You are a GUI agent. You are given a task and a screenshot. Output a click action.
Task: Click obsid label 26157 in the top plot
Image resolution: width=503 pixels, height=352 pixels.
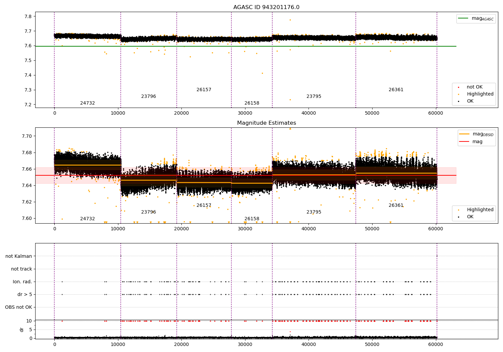tap(204, 90)
